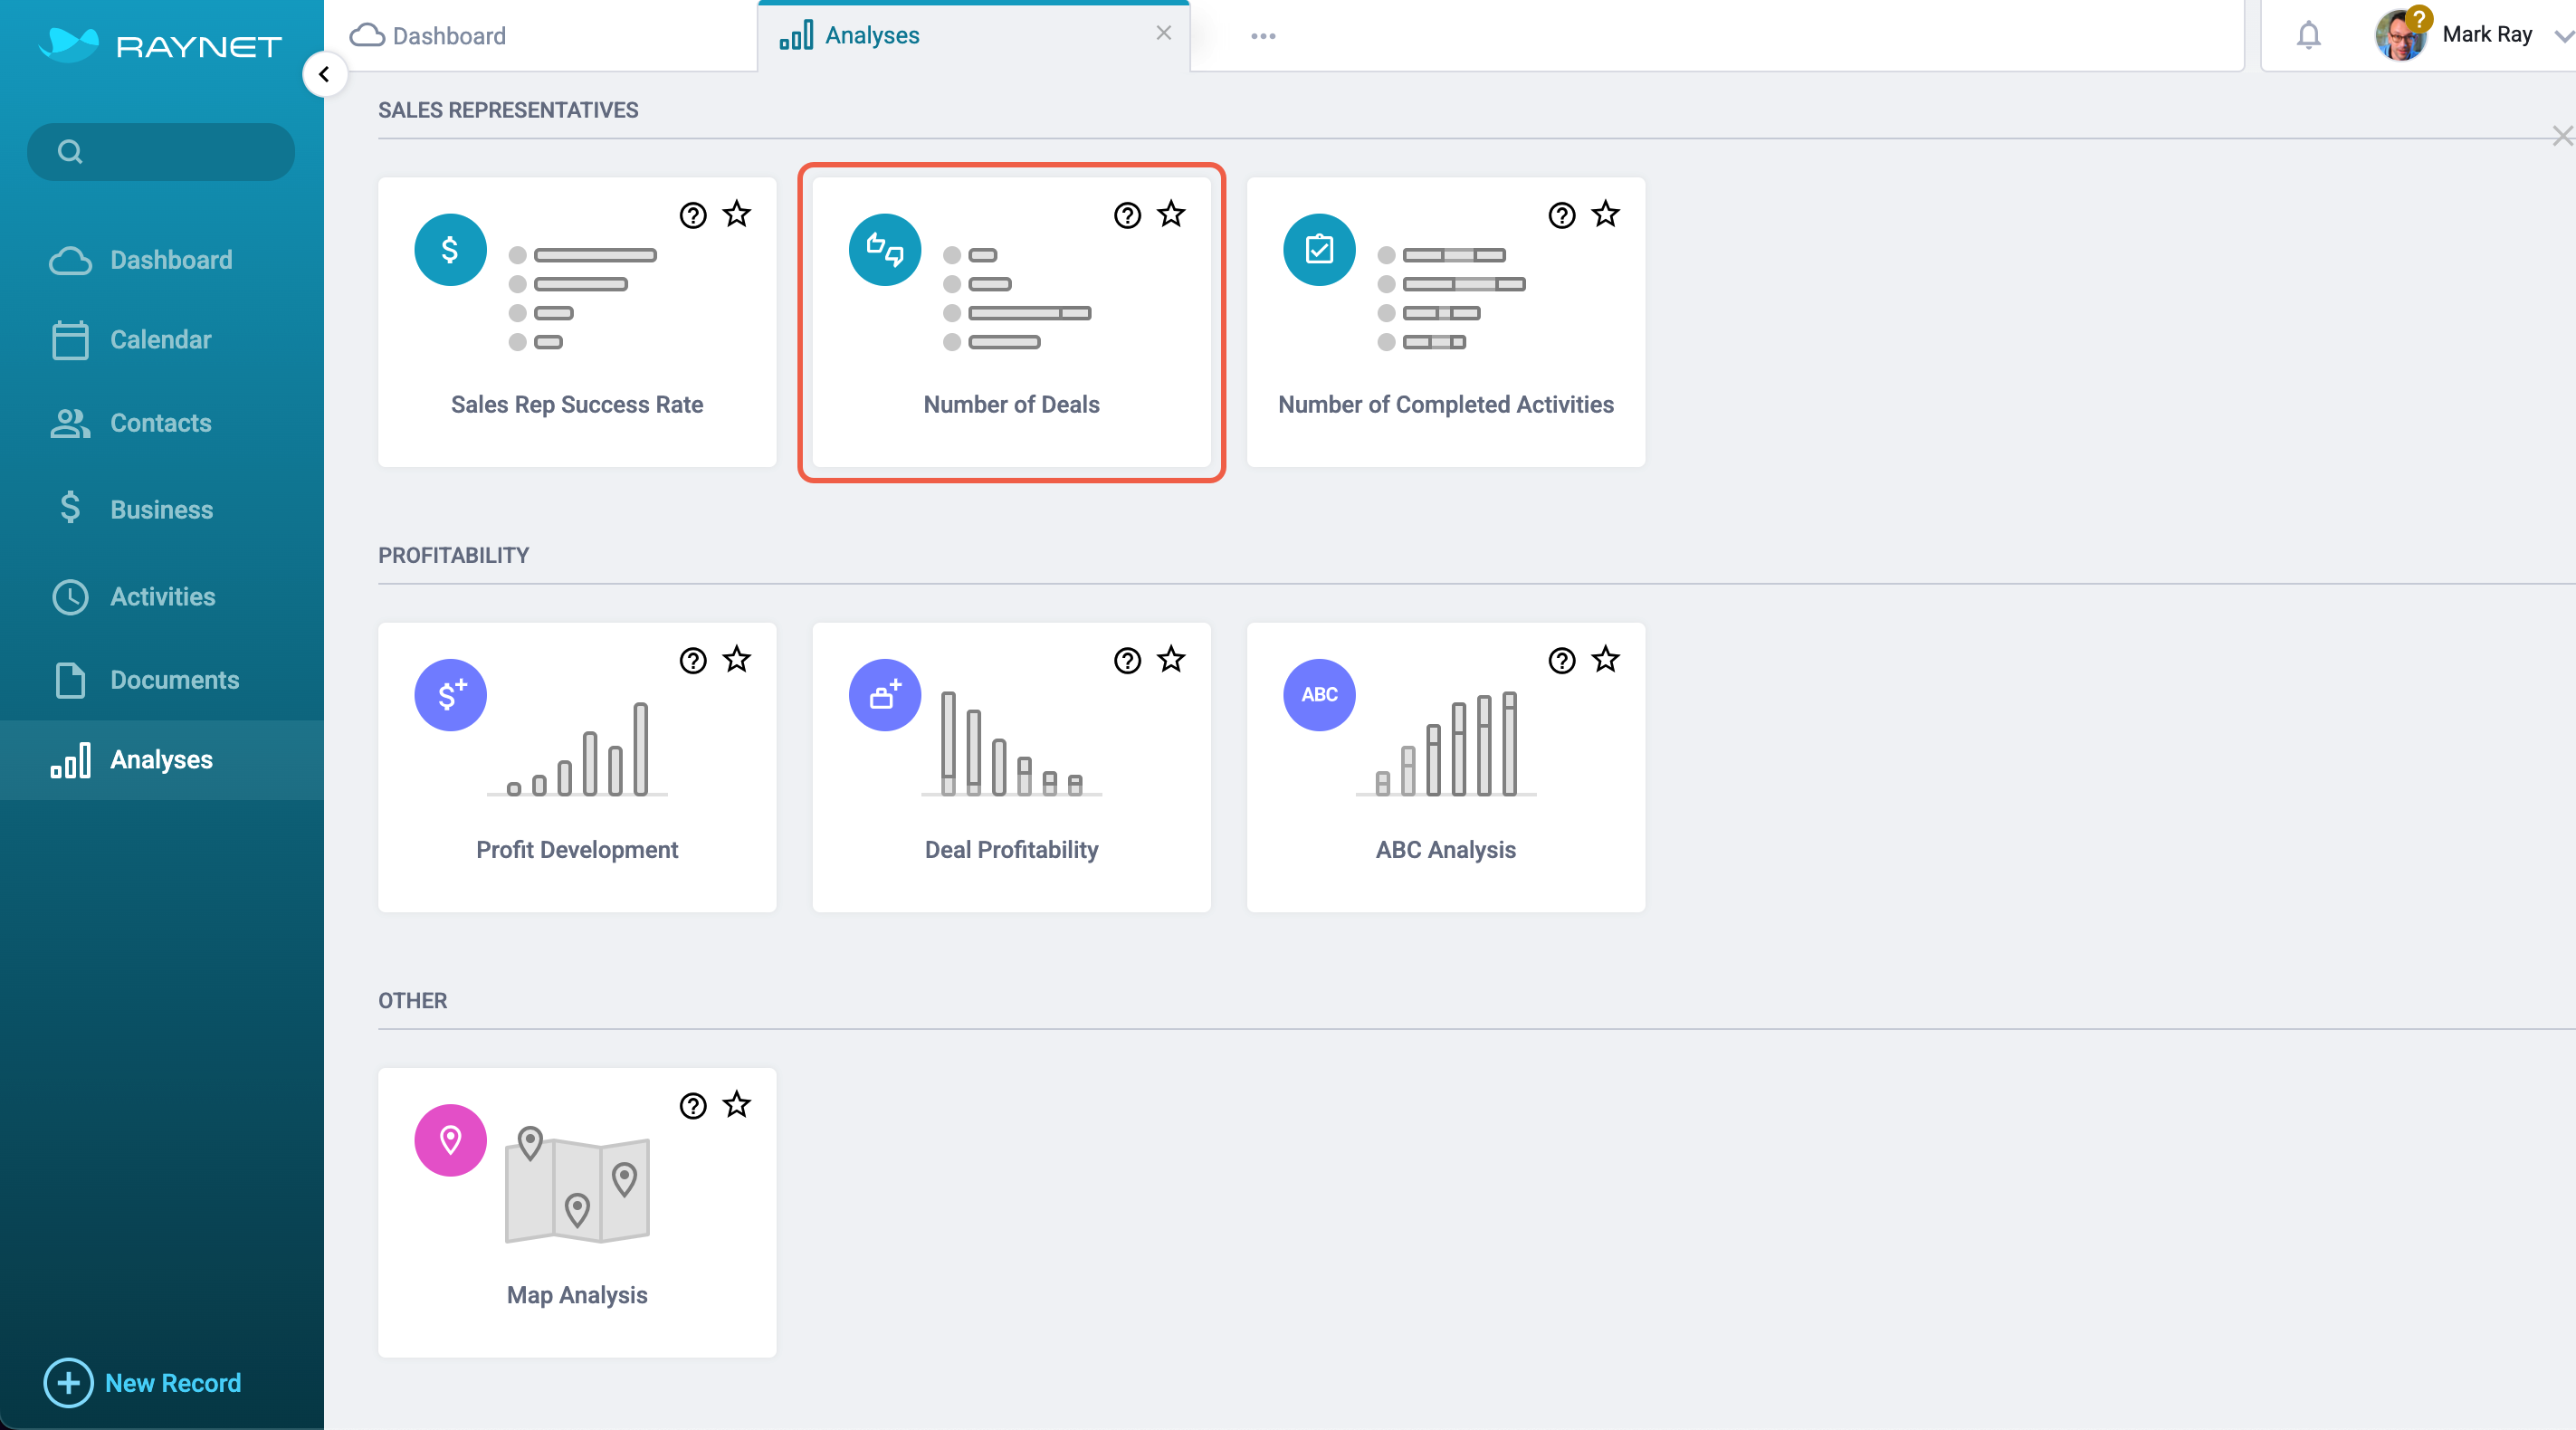This screenshot has height=1430, width=2576.
Task: Click the notification bell icon
Action: point(2308,36)
